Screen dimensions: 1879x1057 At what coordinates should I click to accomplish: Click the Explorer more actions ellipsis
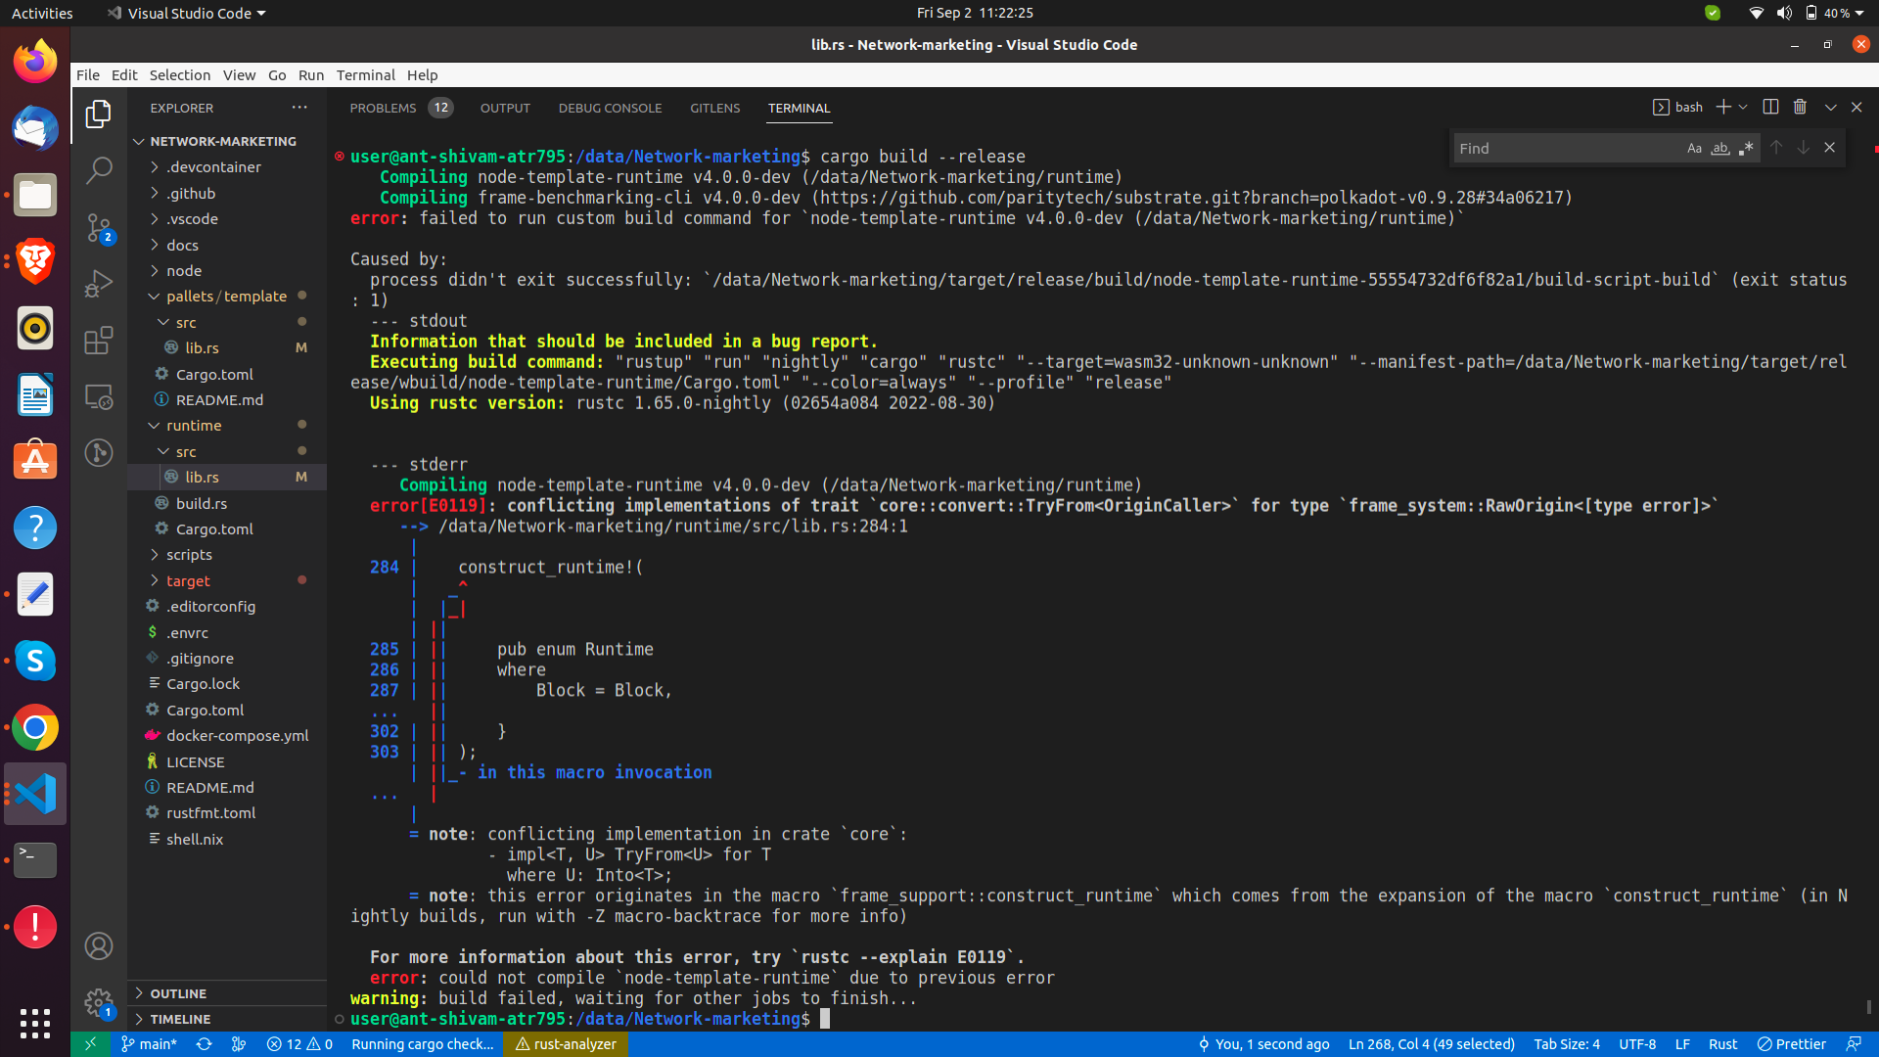[299, 108]
